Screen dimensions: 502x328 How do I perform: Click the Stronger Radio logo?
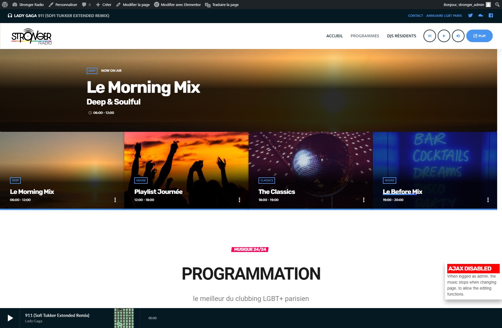32,36
